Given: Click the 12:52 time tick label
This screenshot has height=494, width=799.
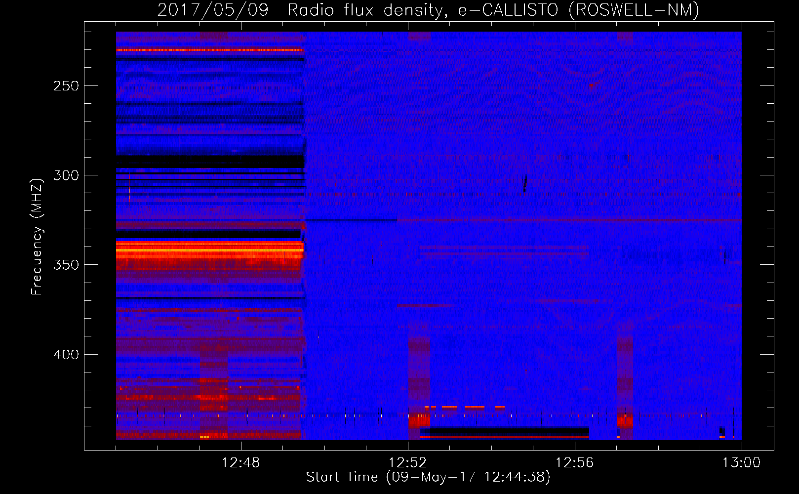Looking at the screenshot, I should pyautogui.click(x=407, y=463).
